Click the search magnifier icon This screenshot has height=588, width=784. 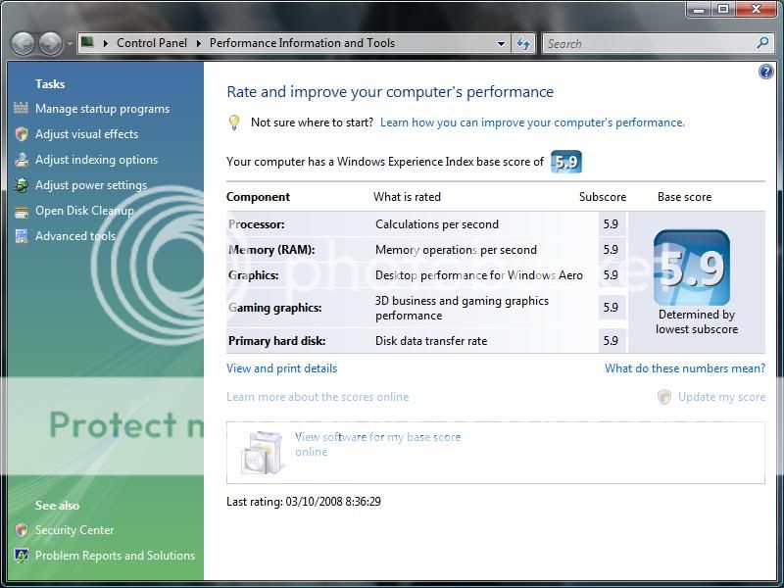click(x=763, y=43)
